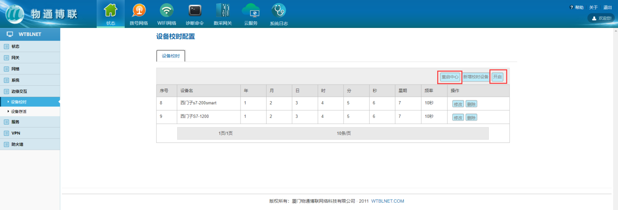Click the 新增校时设备 button
The image size is (618, 210).
476,77
